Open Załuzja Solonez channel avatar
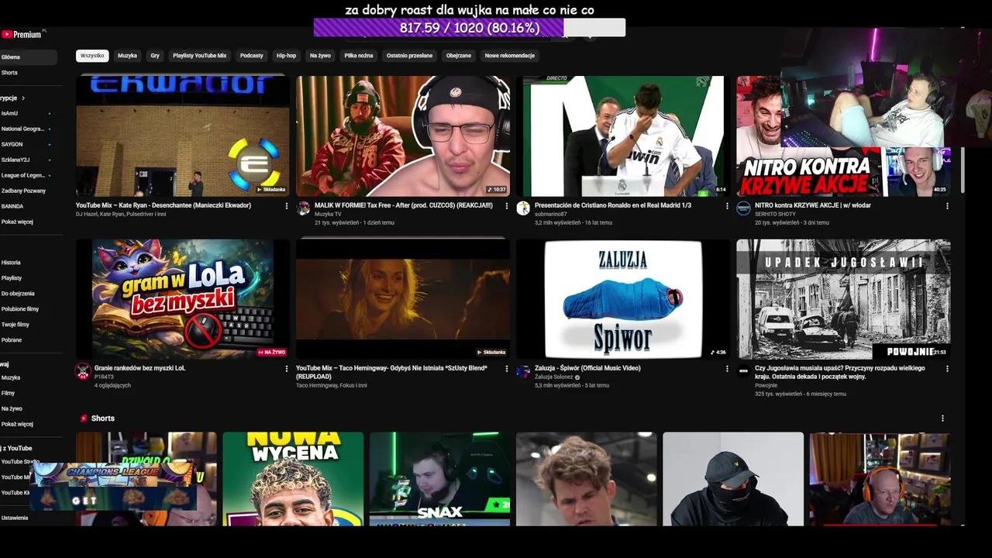 [523, 371]
